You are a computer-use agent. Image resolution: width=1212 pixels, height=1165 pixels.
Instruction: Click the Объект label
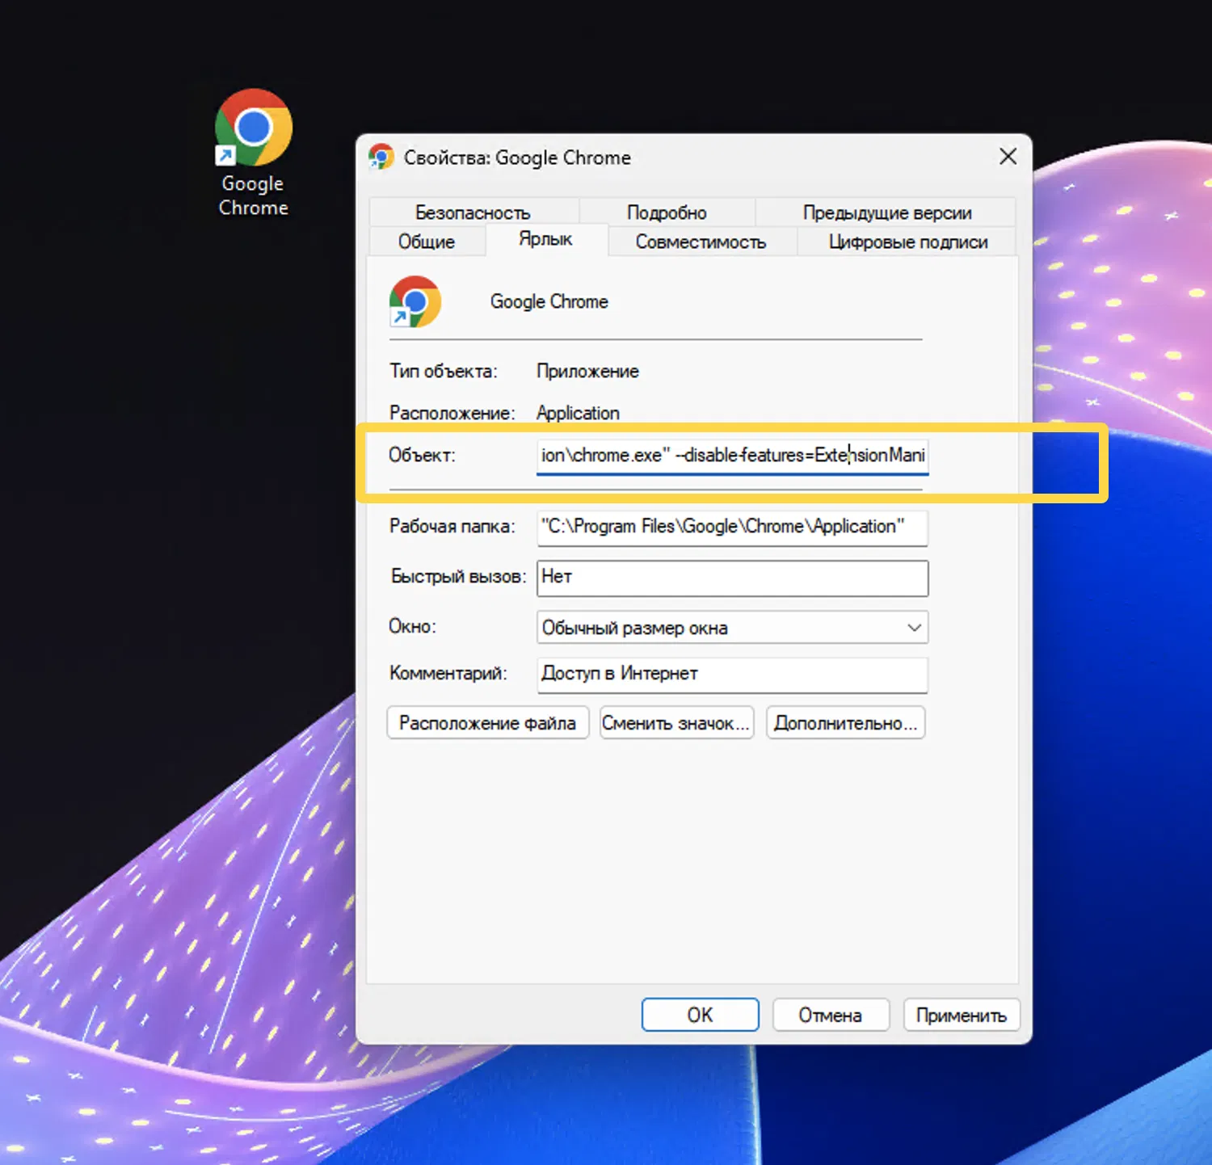coord(422,456)
